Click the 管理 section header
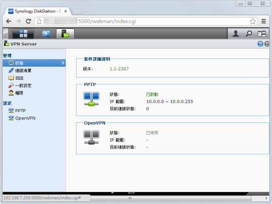Screen dimensions: 272x204 point(7,56)
